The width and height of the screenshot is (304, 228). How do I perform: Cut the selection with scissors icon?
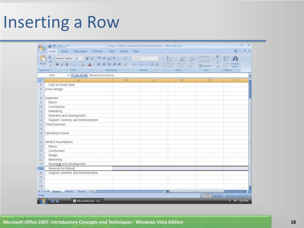pyautogui.click(x=50, y=57)
